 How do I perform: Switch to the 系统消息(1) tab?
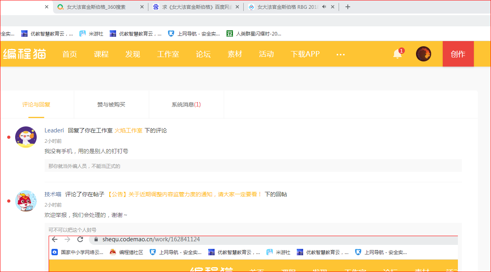pyautogui.click(x=186, y=104)
